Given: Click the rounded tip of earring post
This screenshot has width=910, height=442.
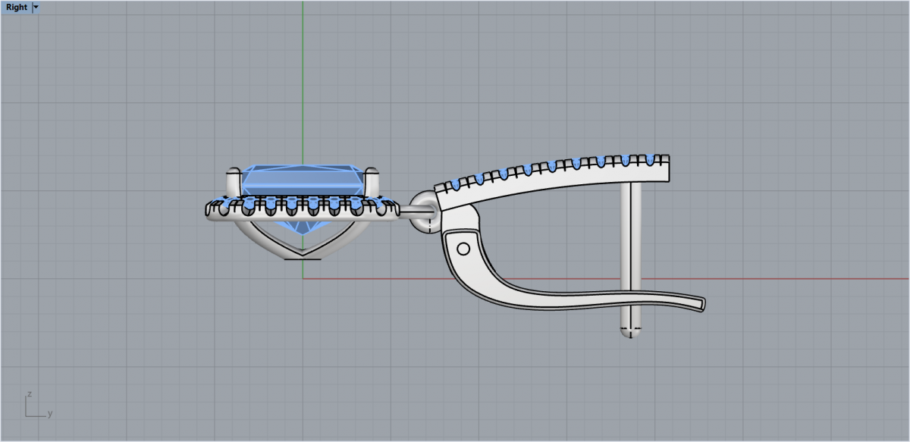Looking at the screenshot, I should (x=630, y=334).
